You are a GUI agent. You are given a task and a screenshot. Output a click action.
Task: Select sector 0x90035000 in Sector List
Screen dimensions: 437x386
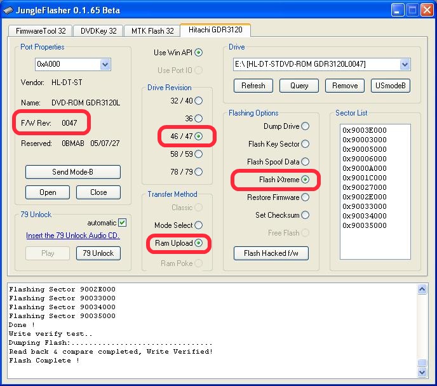(364, 225)
